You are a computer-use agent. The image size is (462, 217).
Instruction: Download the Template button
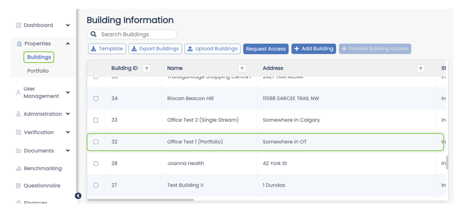pyautogui.click(x=107, y=49)
